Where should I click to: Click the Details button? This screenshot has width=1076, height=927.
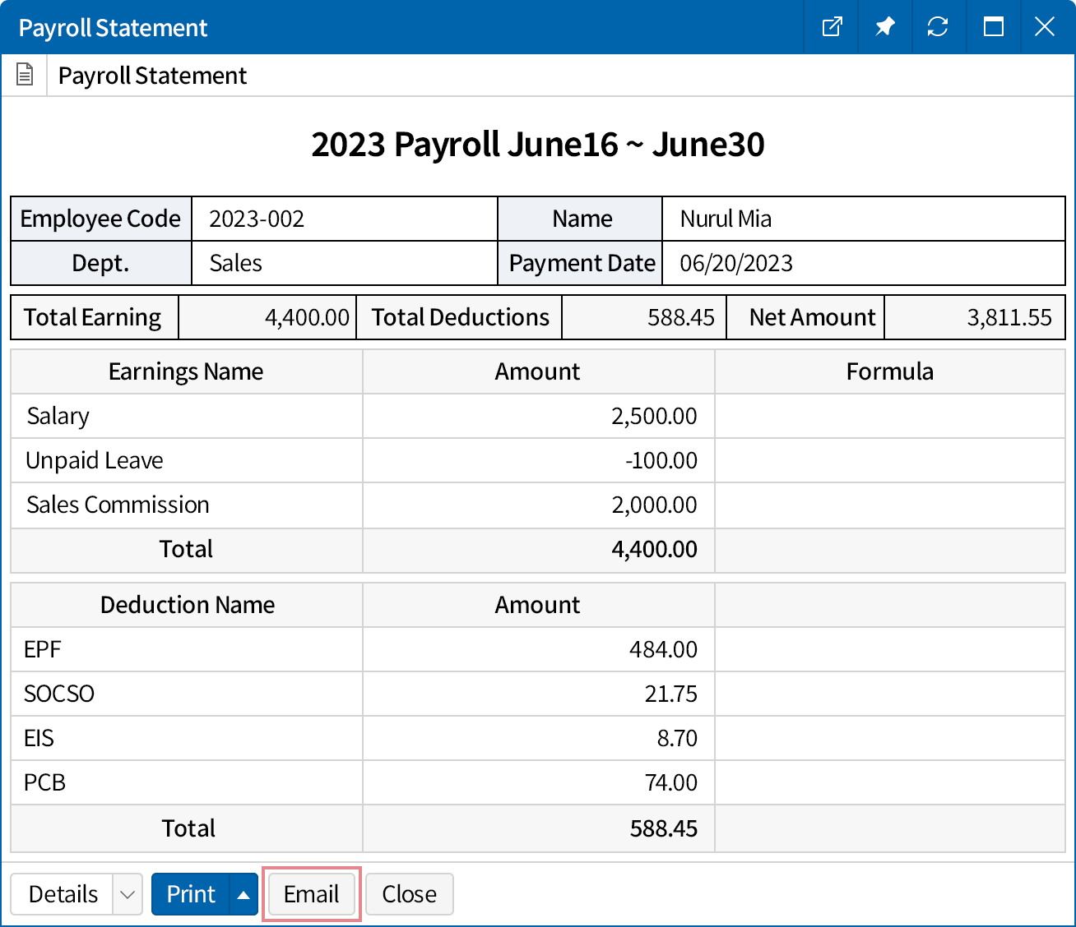click(63, 894)
